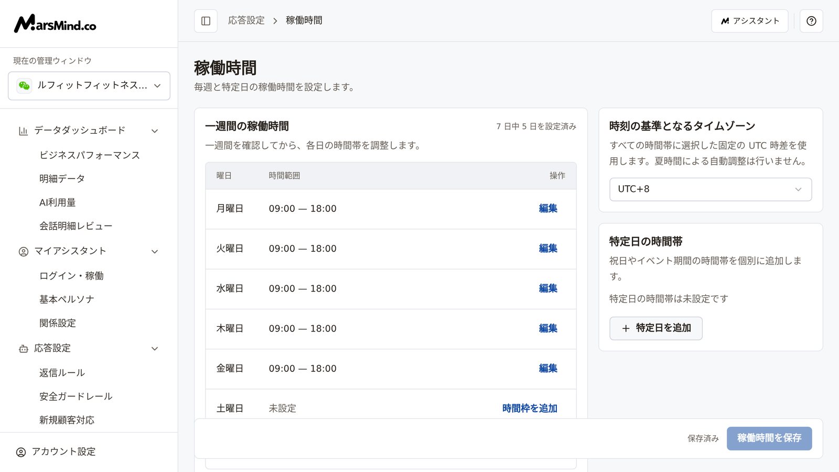Collapse the マイアシスタント section
Viewport: 839px width, 472px height.
[x=155, y=252]
